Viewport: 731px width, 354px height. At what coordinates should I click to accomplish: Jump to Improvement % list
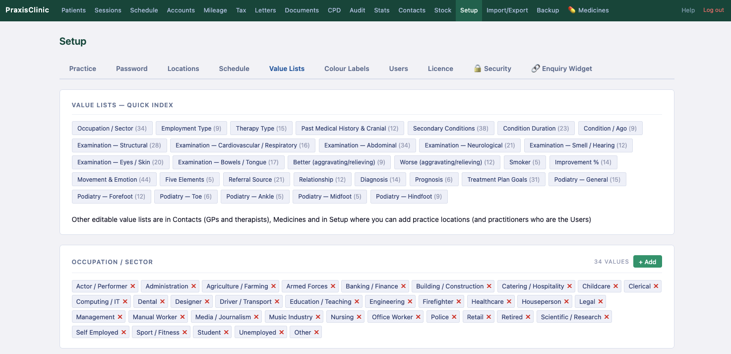(x=583, y=162)
